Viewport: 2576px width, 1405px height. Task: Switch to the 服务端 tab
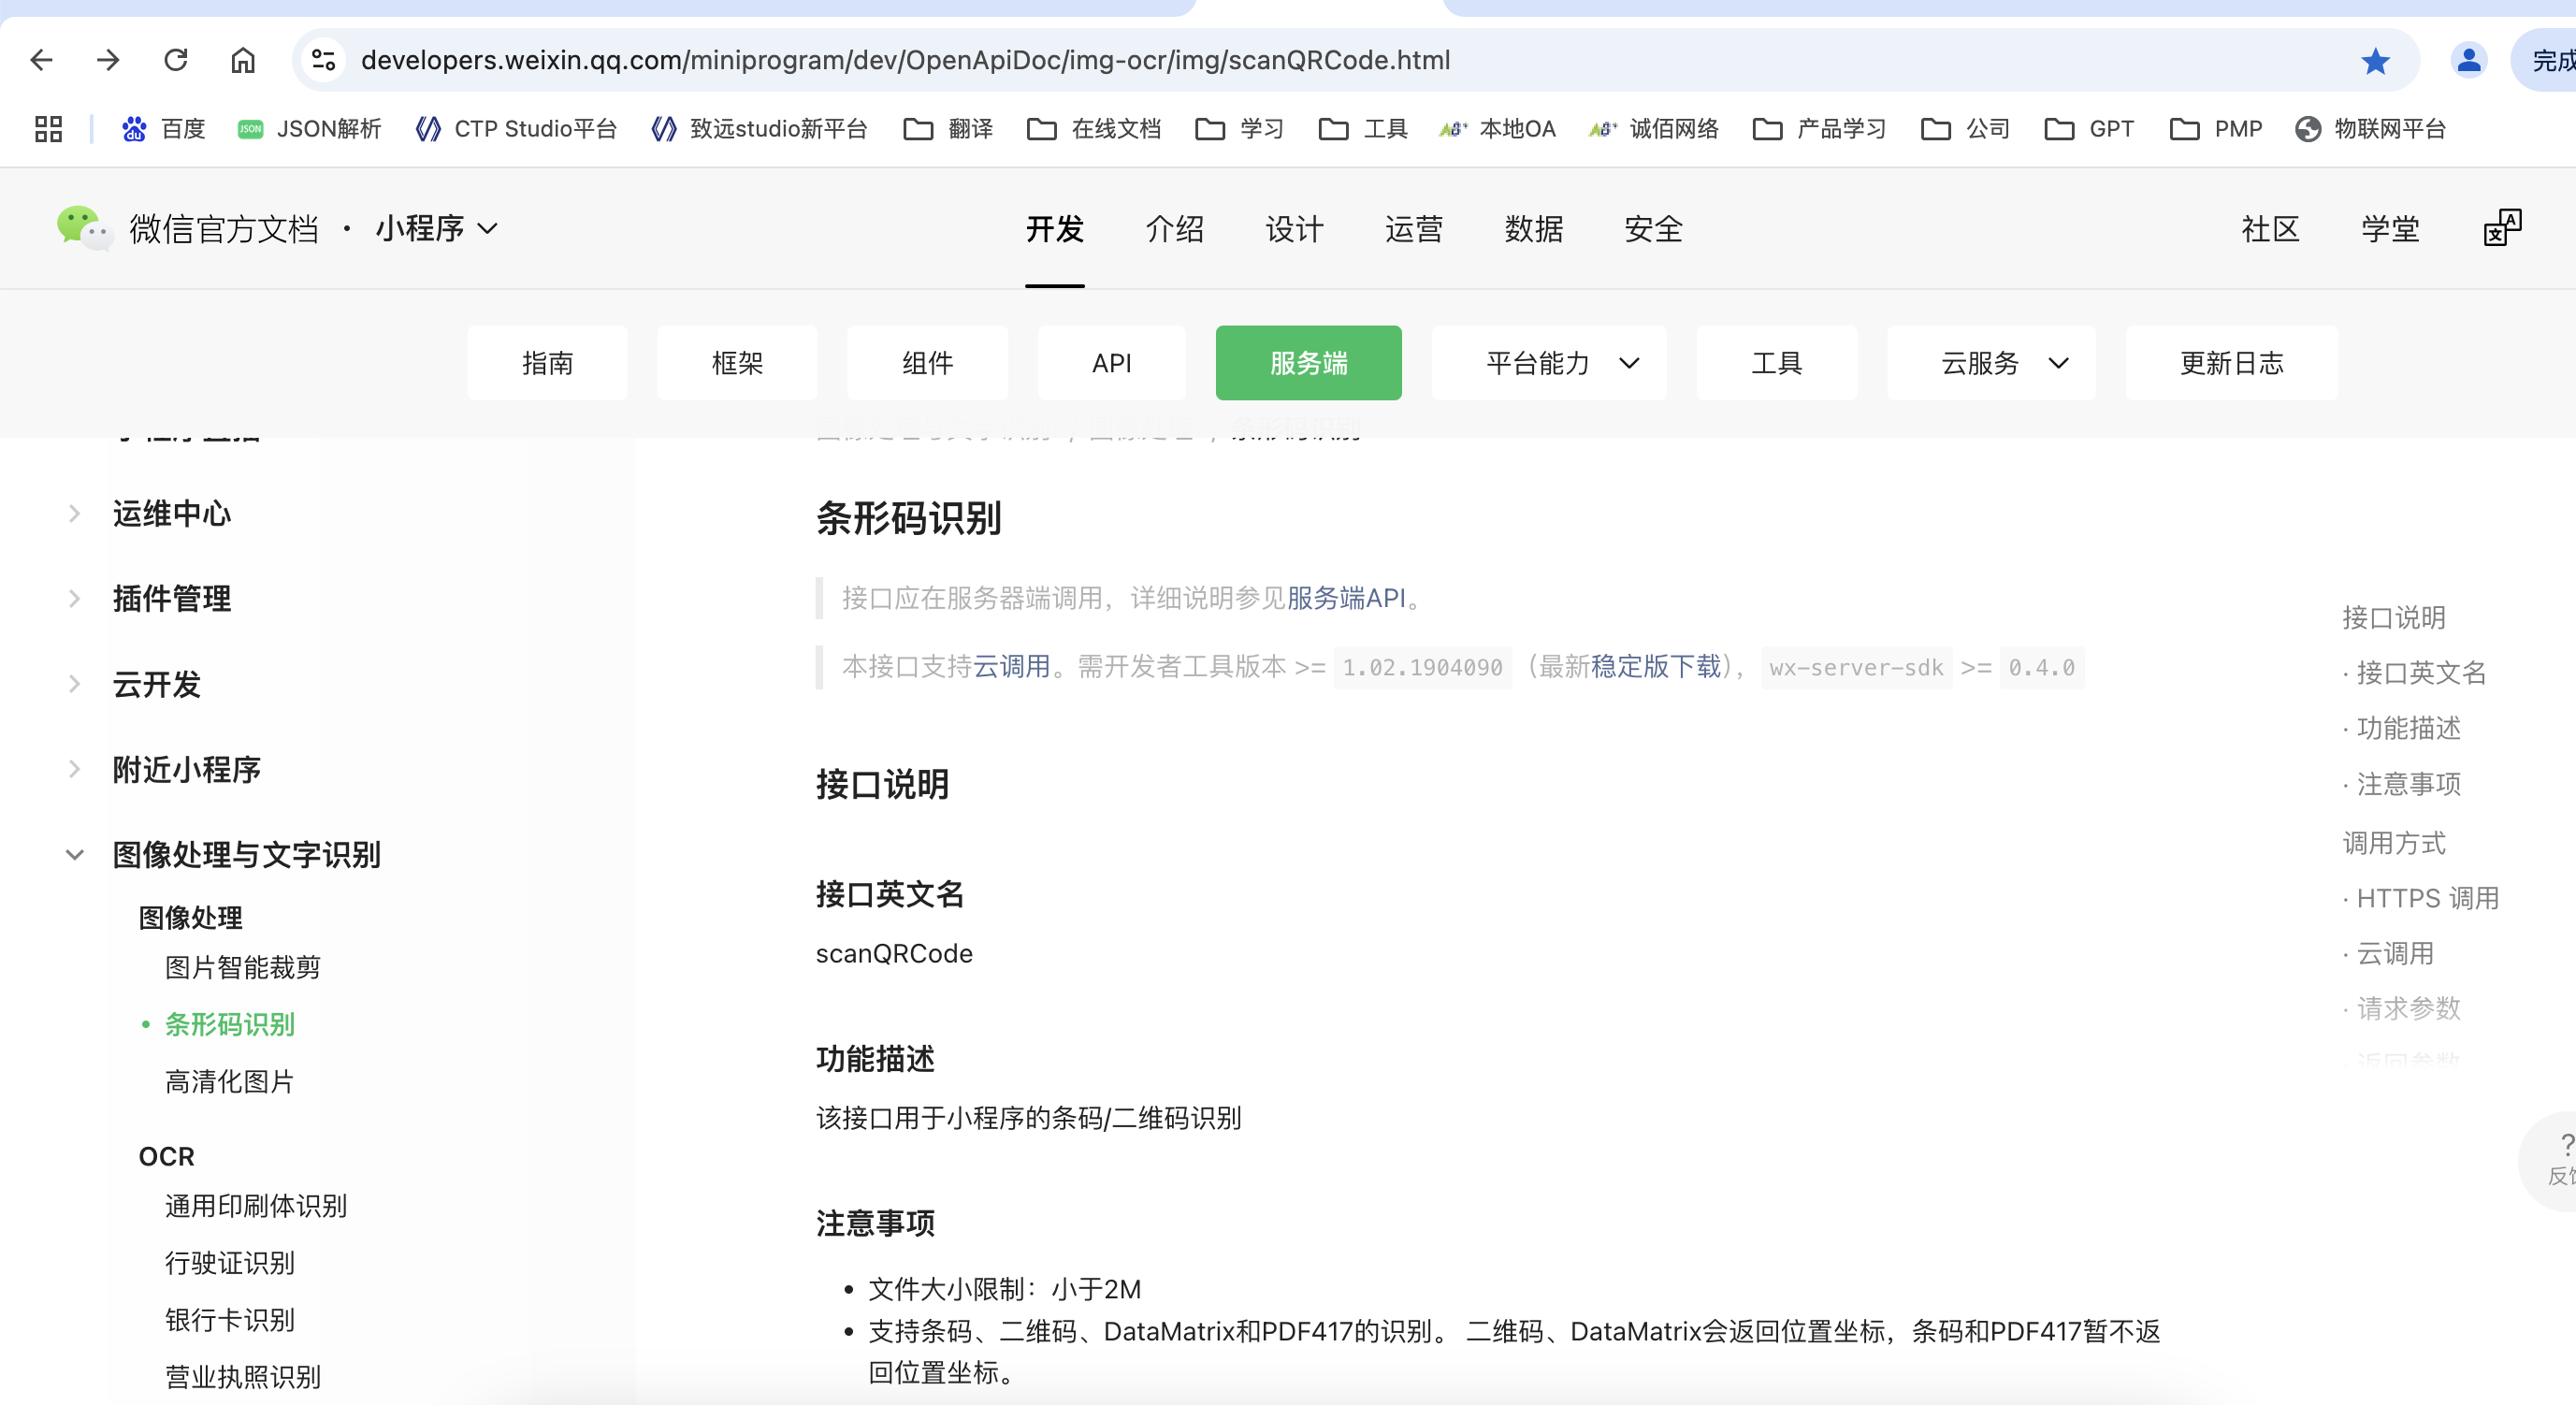1308,363
